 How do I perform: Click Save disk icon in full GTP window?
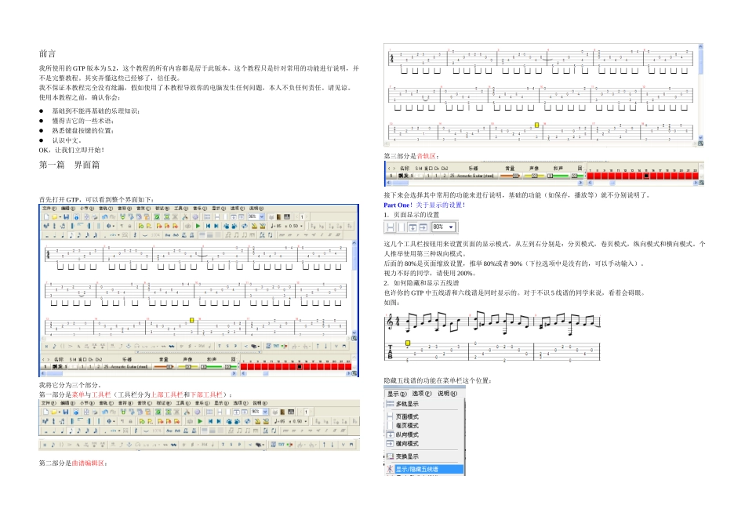(x=66, y=216)
